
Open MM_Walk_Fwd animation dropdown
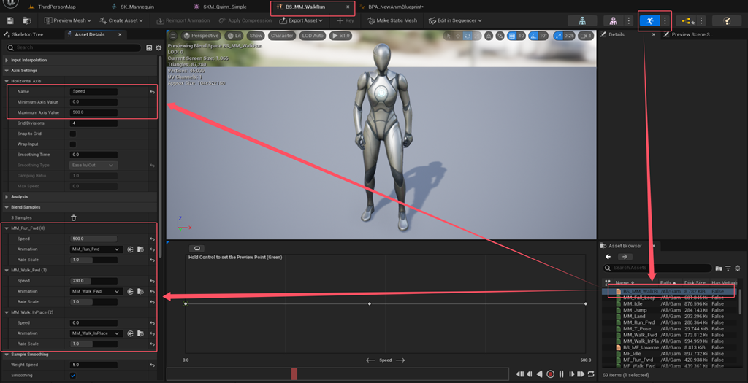tap(96, 291)
